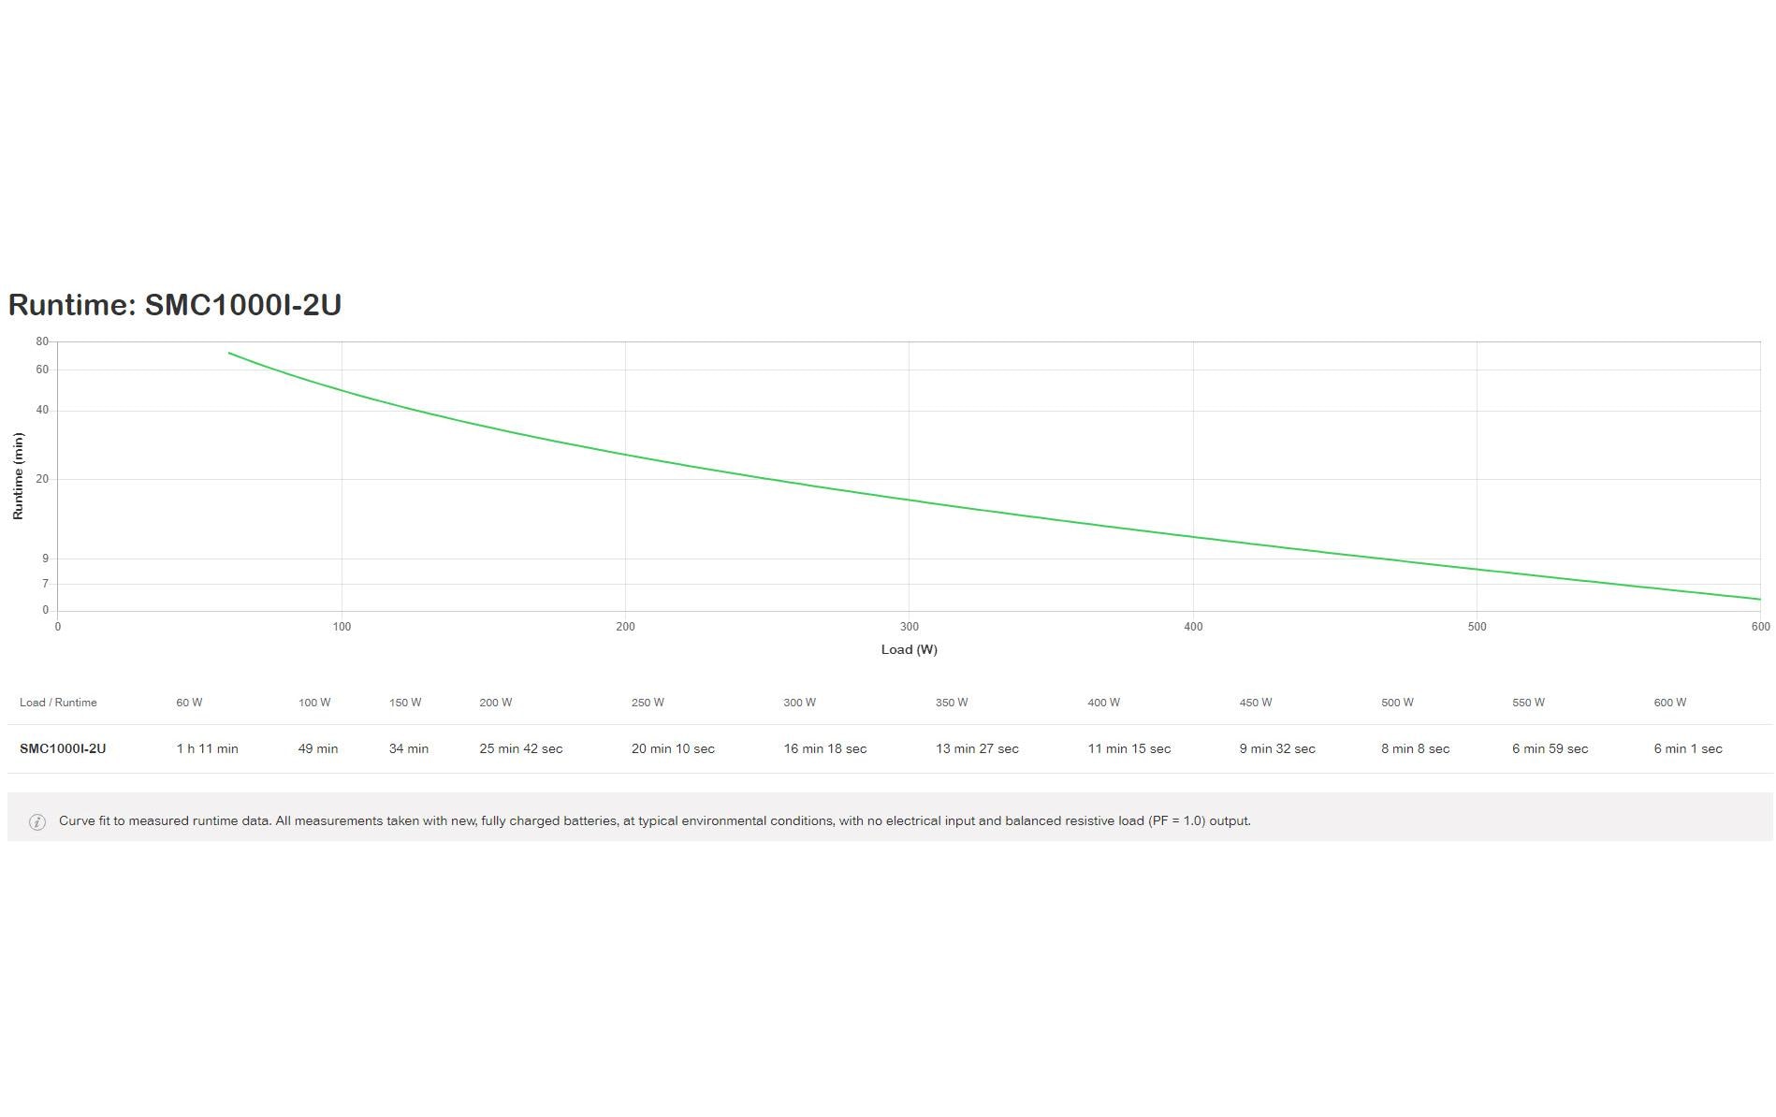Select the 16 min 18 sec cell
1776x1117 pixels.
coord(824,748)
